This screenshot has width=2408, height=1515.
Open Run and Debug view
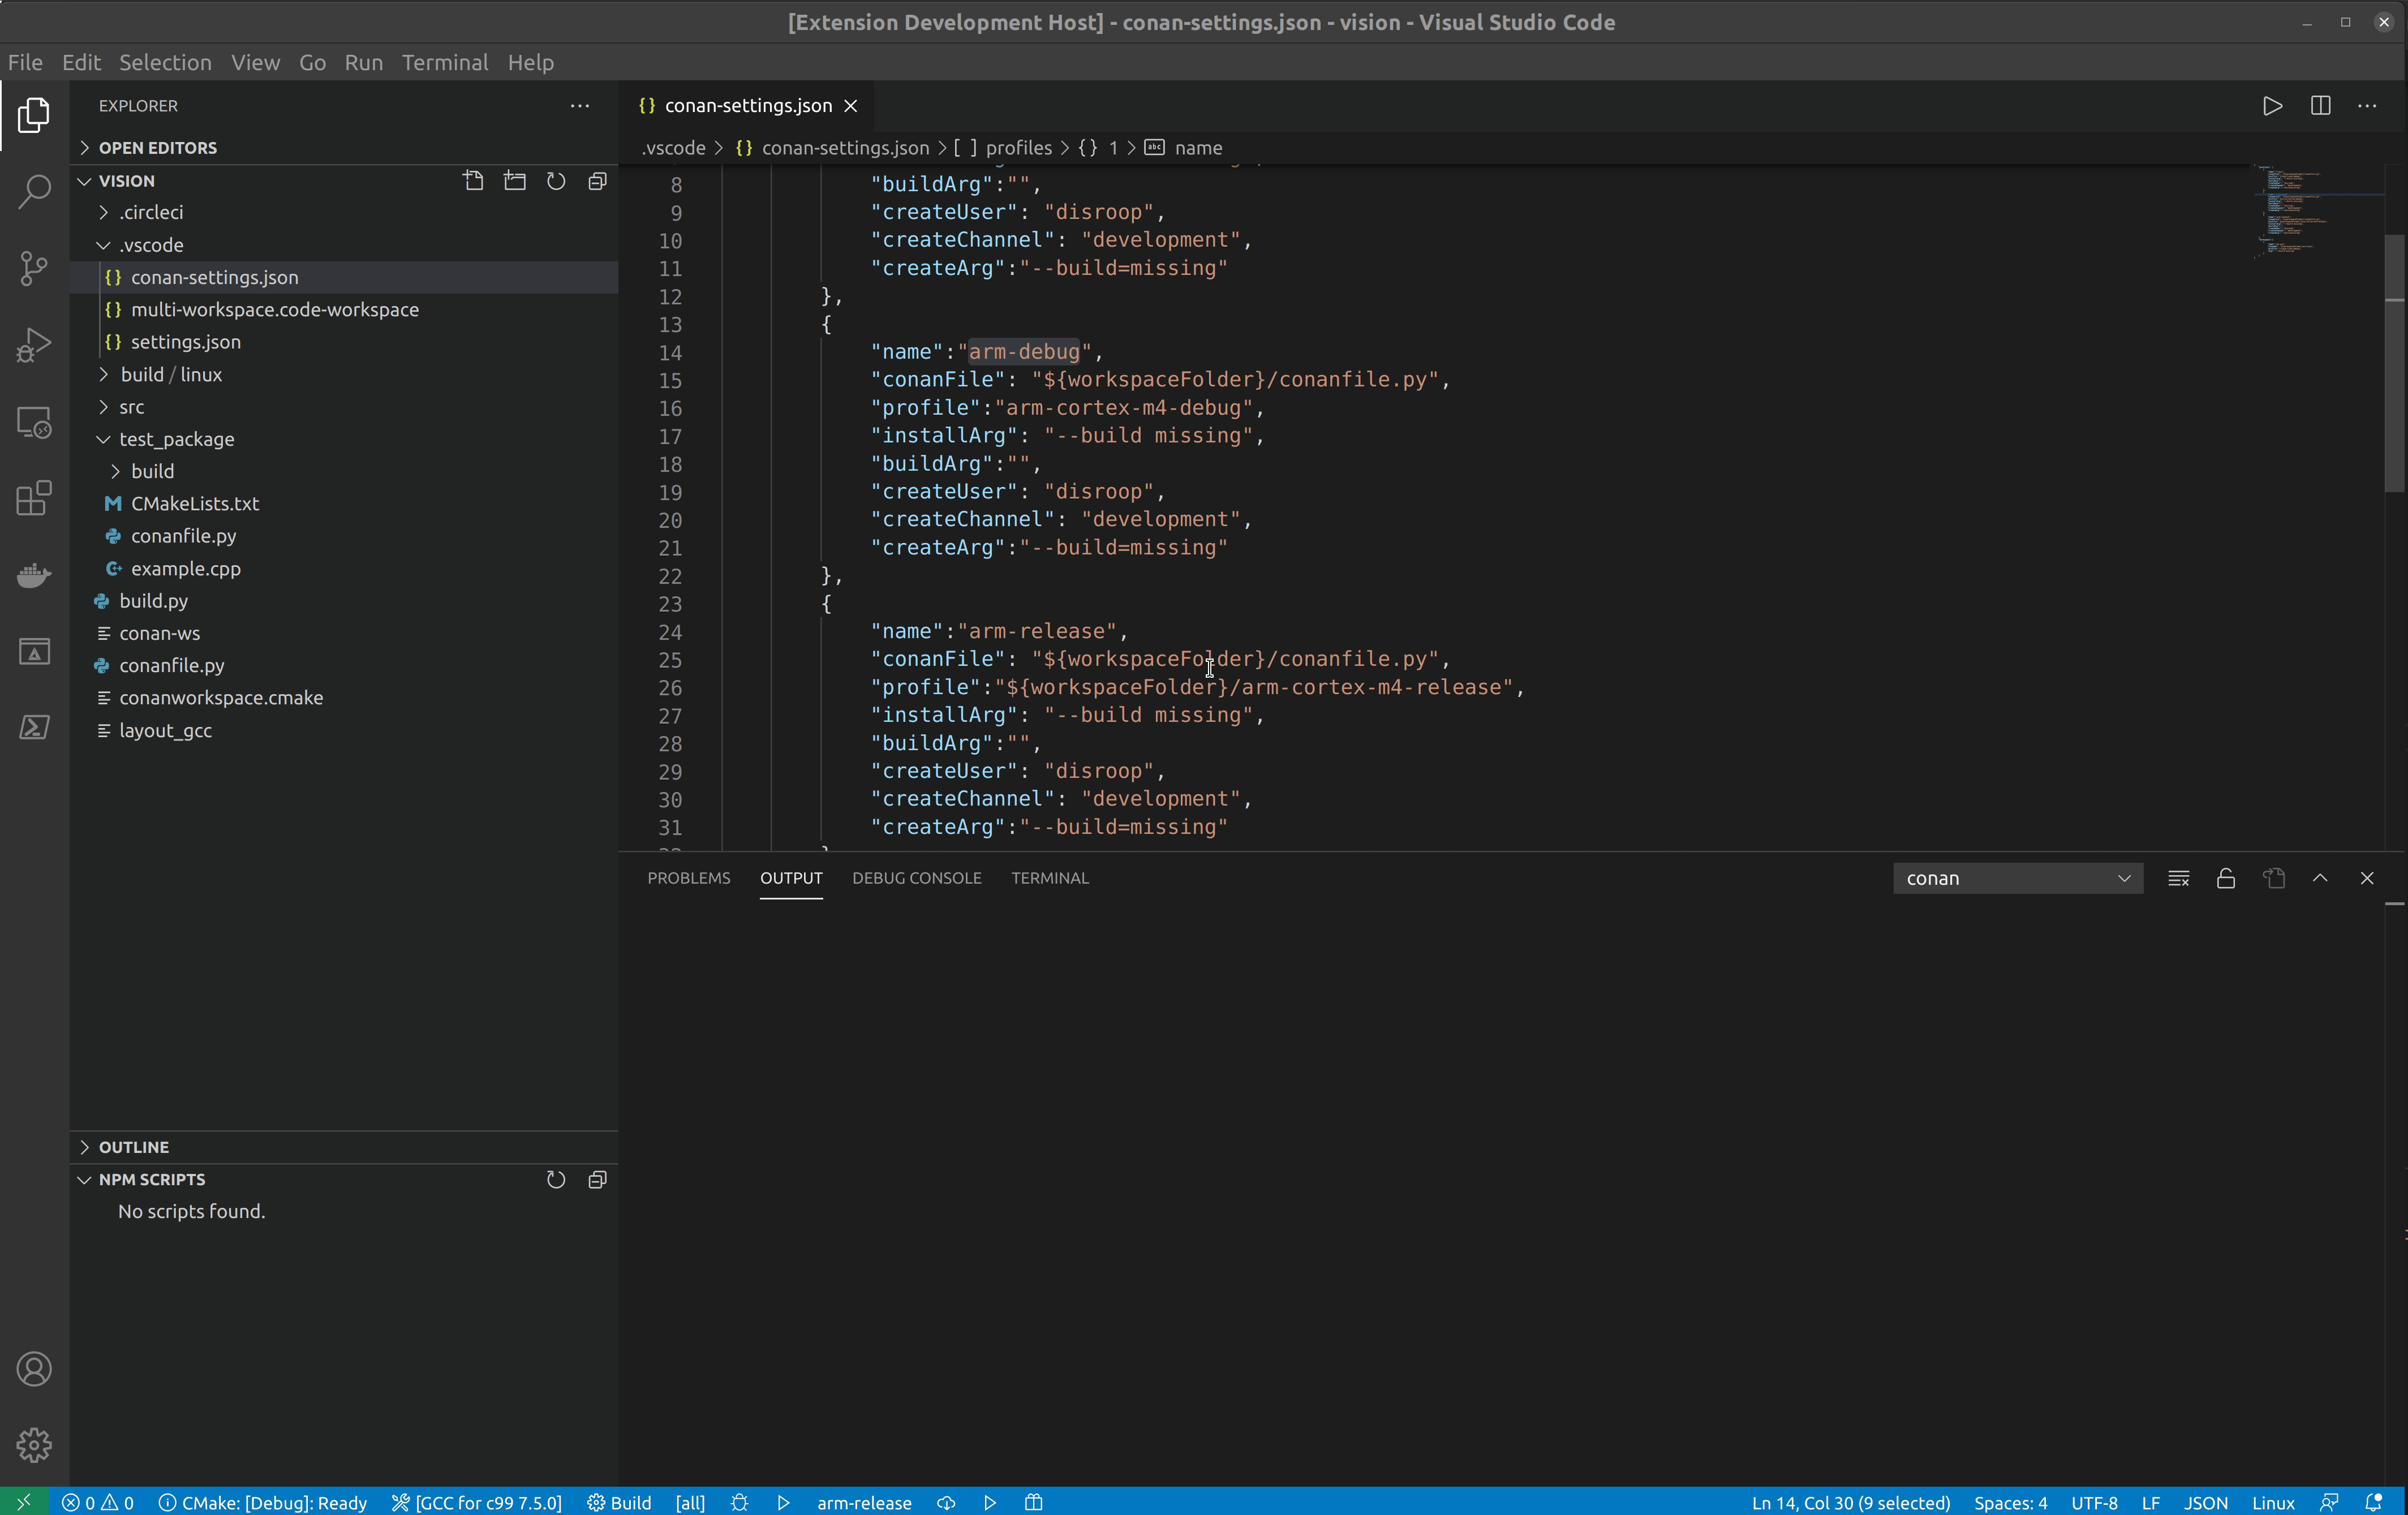pos(34,345)
